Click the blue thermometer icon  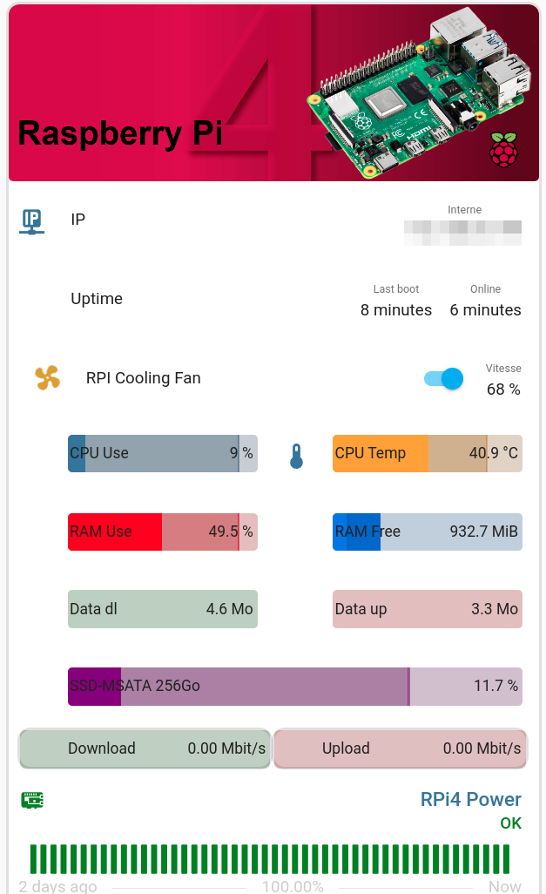click(x=296, y=456)
